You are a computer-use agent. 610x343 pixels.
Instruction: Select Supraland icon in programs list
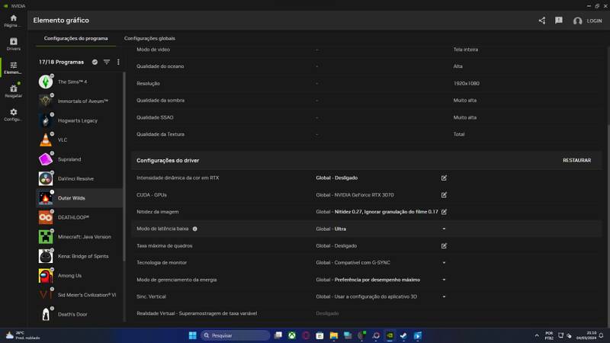coord(46,159)
